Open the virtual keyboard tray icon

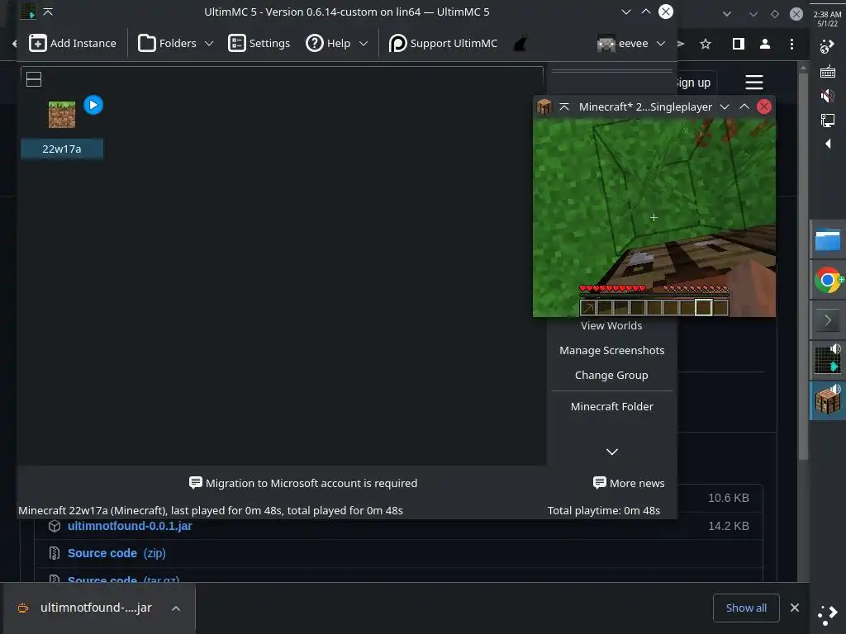pyautogui.click(x=828, y=71)
